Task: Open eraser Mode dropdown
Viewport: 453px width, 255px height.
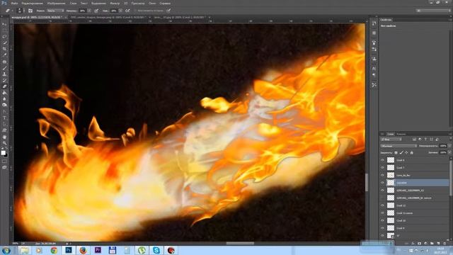Action: 55,11
